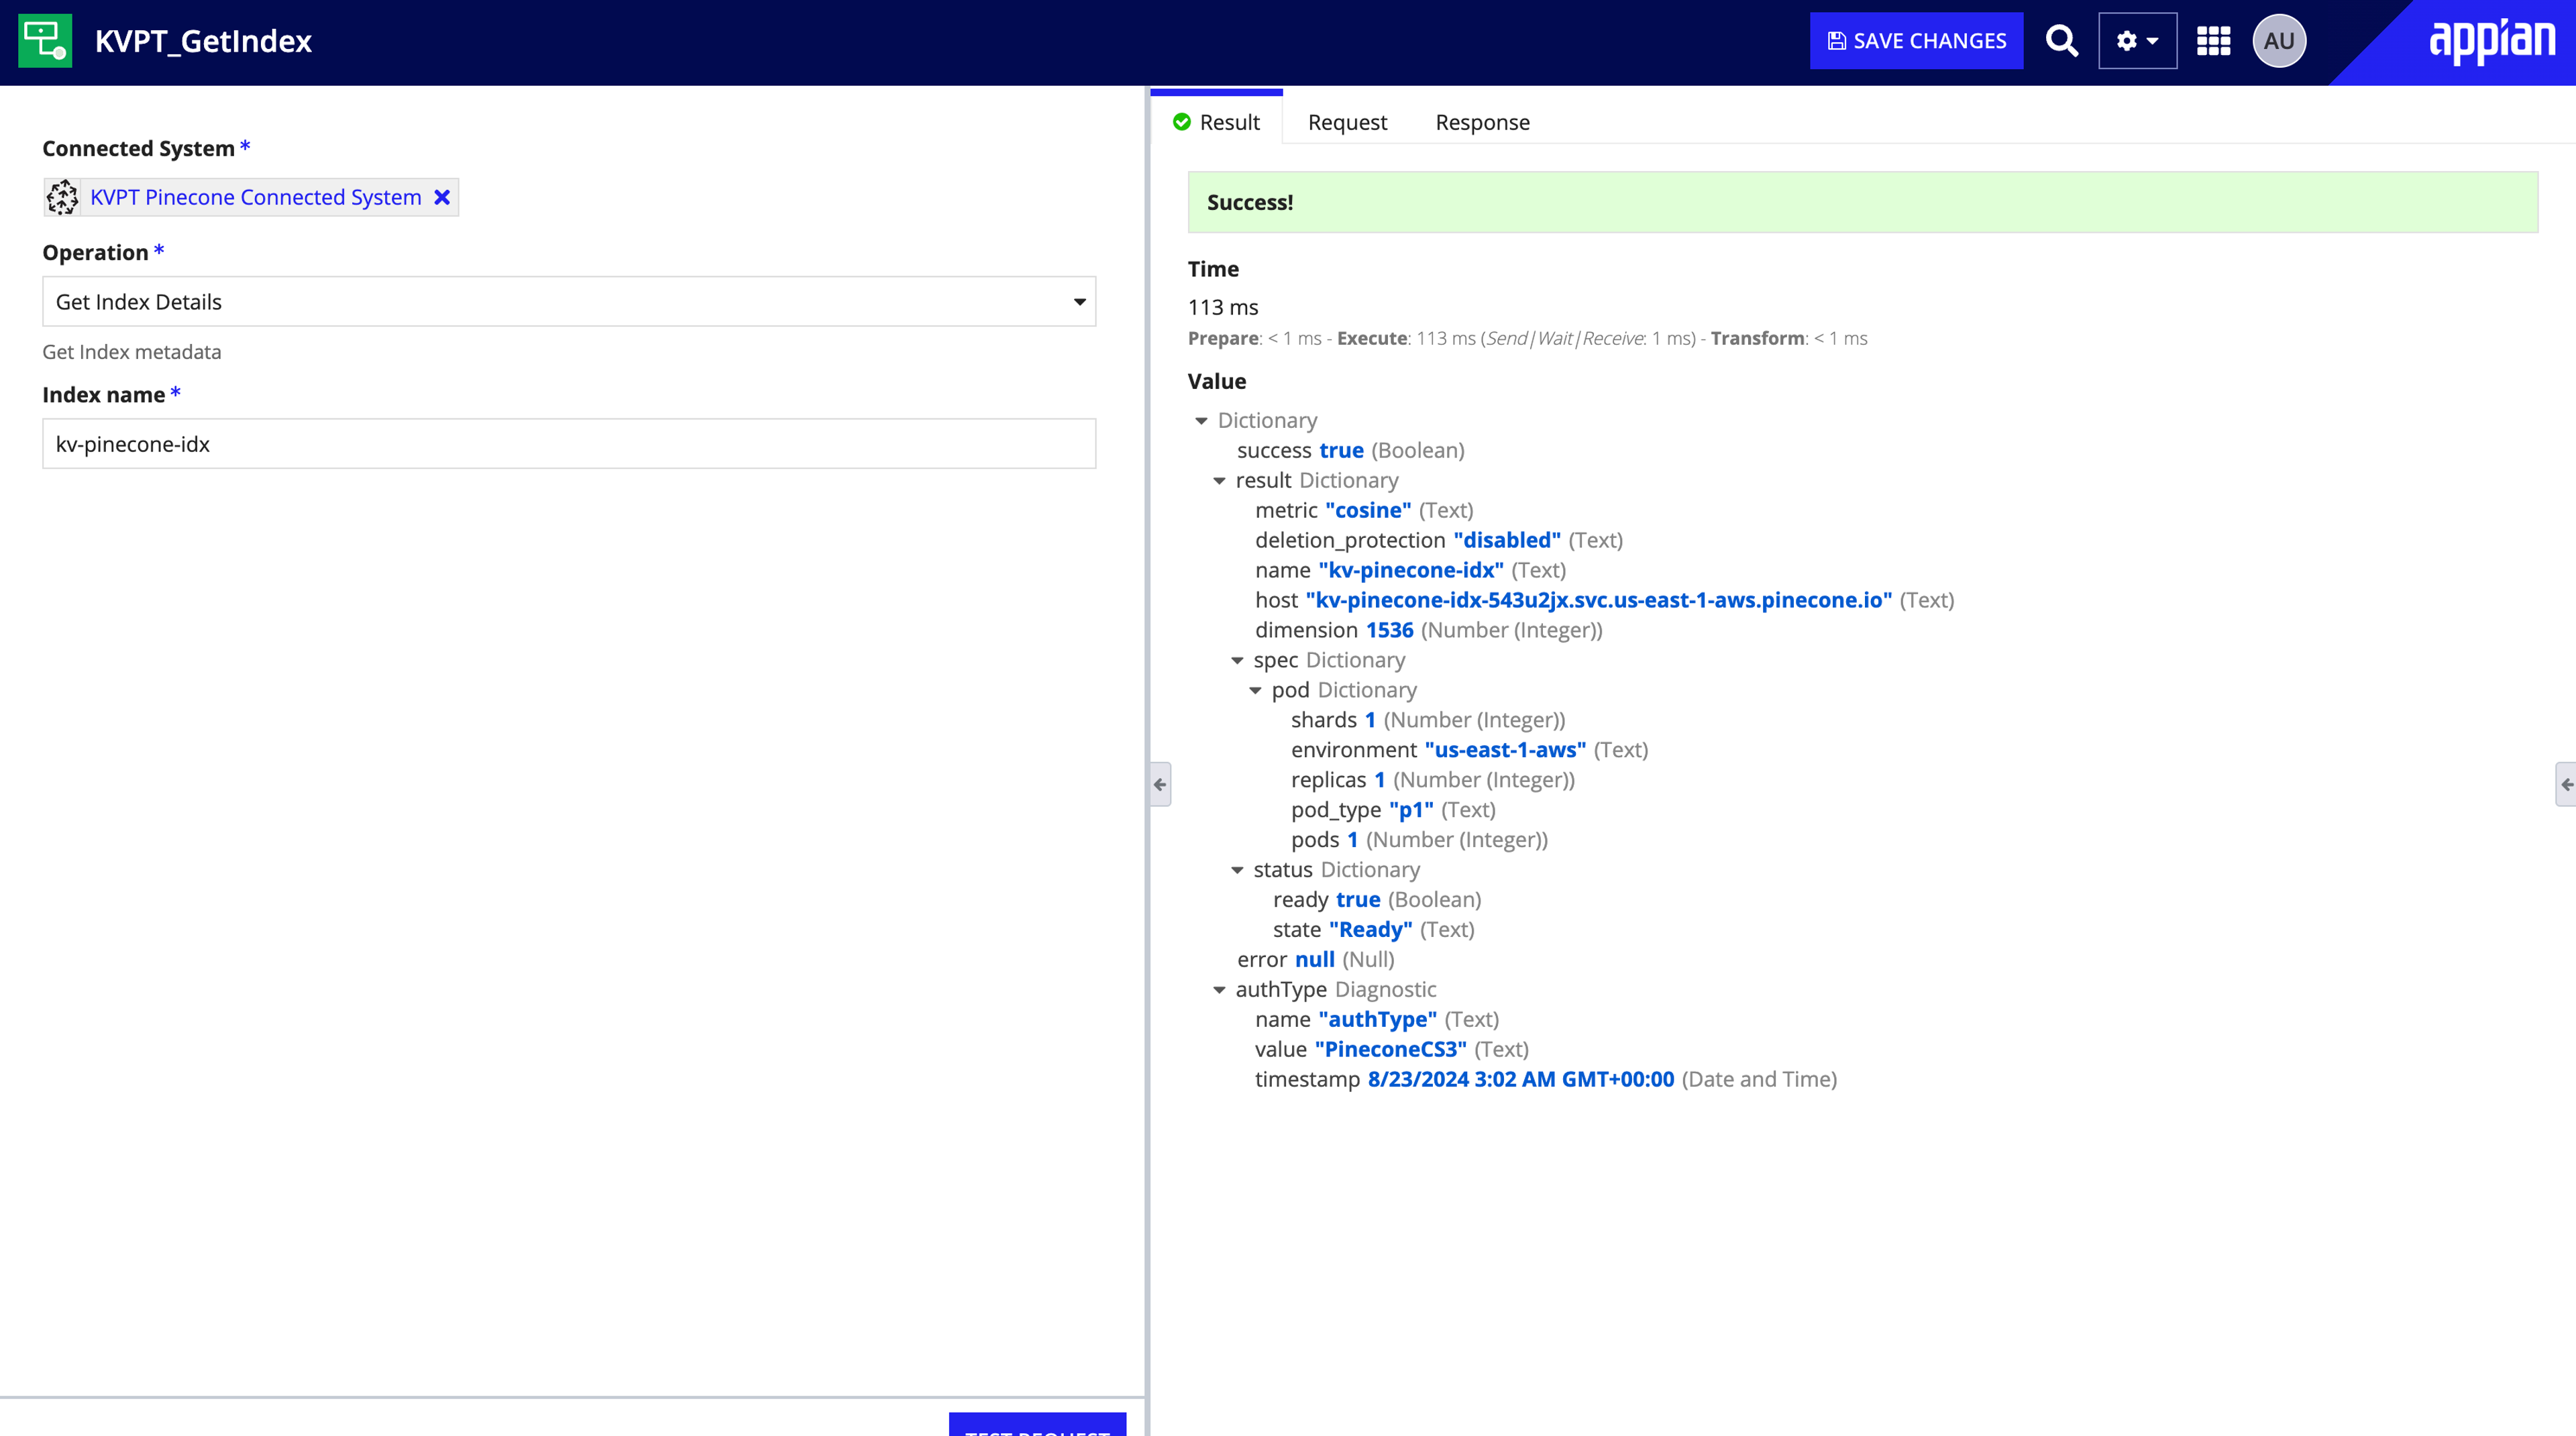Viewport: 2576px width, 1436px height.
Task: Click the metric "cosine" value
Action: point(1368,510)
